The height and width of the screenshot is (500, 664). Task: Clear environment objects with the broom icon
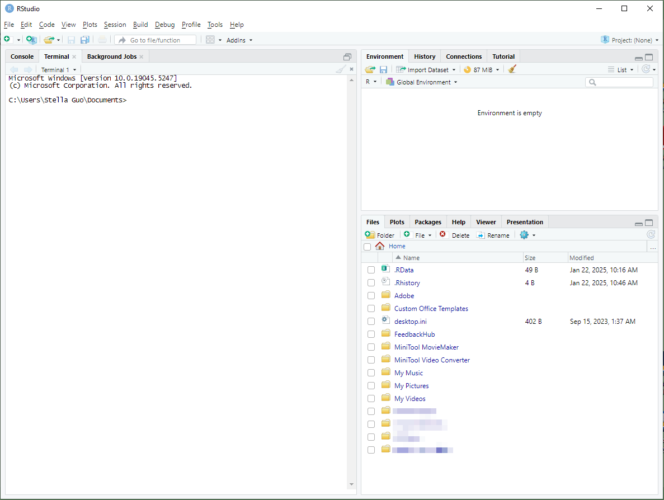tap(512, 69)
